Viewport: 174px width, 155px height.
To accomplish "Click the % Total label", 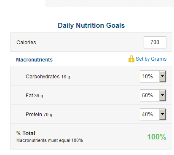I will tap(26, 133).
